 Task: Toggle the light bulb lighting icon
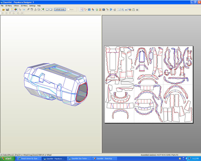pyautogui.click(x=12, y=10)
